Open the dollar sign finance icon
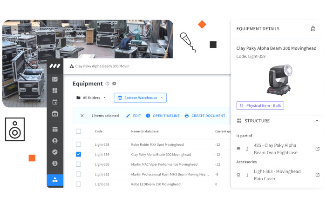Viewport: 326px width, 209px height. (x=55, y=163)
